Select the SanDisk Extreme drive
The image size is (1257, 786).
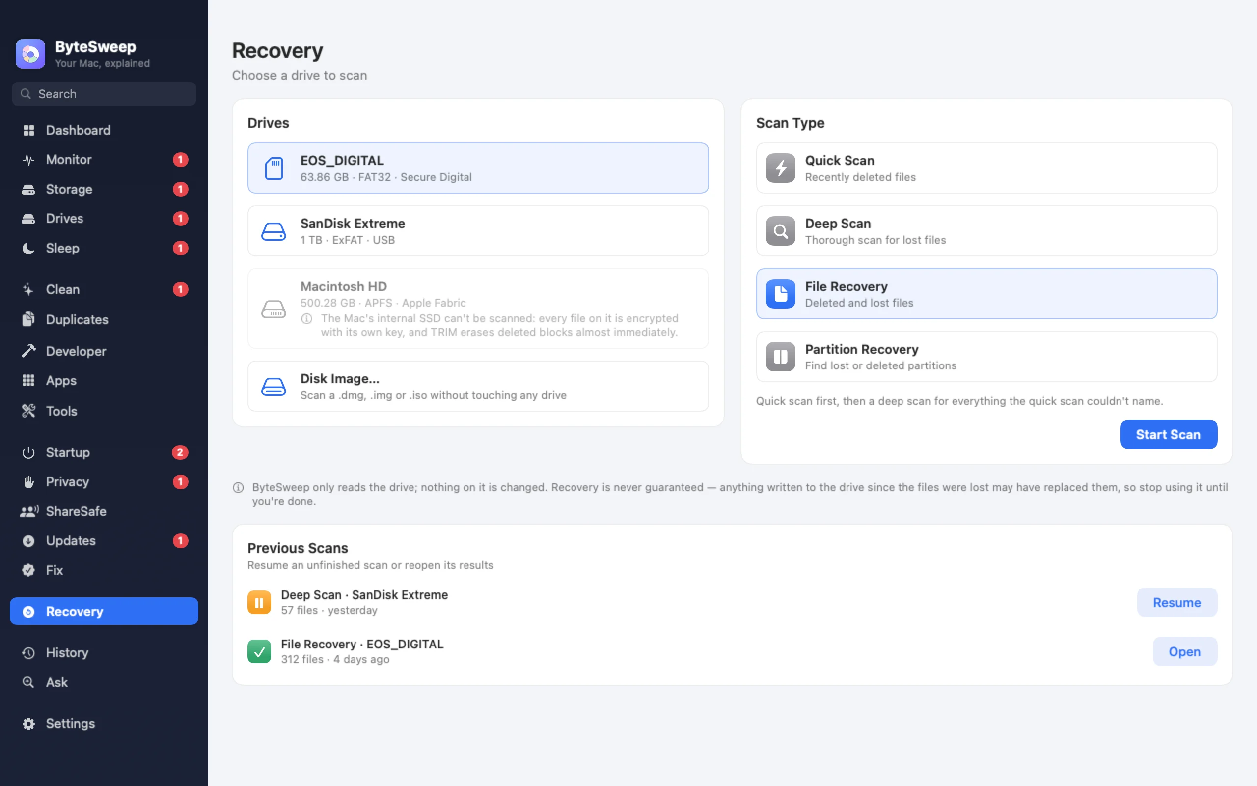click(478, 231)
